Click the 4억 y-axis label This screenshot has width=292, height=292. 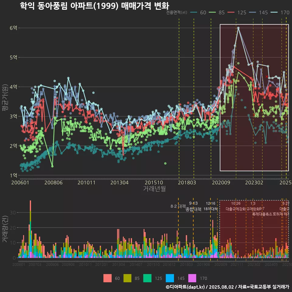pos(13,87)
